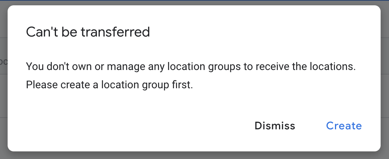This screenshot has height=159, width=389.
Task: Close the dialog using Dismiss
Action: [x=275, y=126]
